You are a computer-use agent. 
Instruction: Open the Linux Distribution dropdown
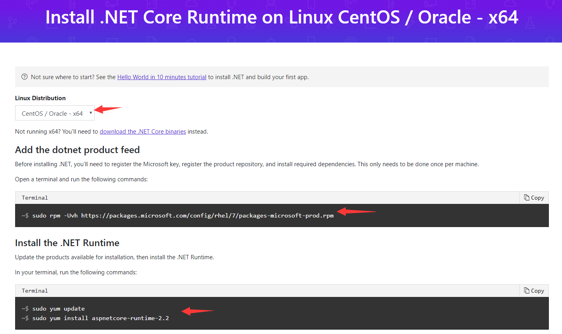point(55,113)
